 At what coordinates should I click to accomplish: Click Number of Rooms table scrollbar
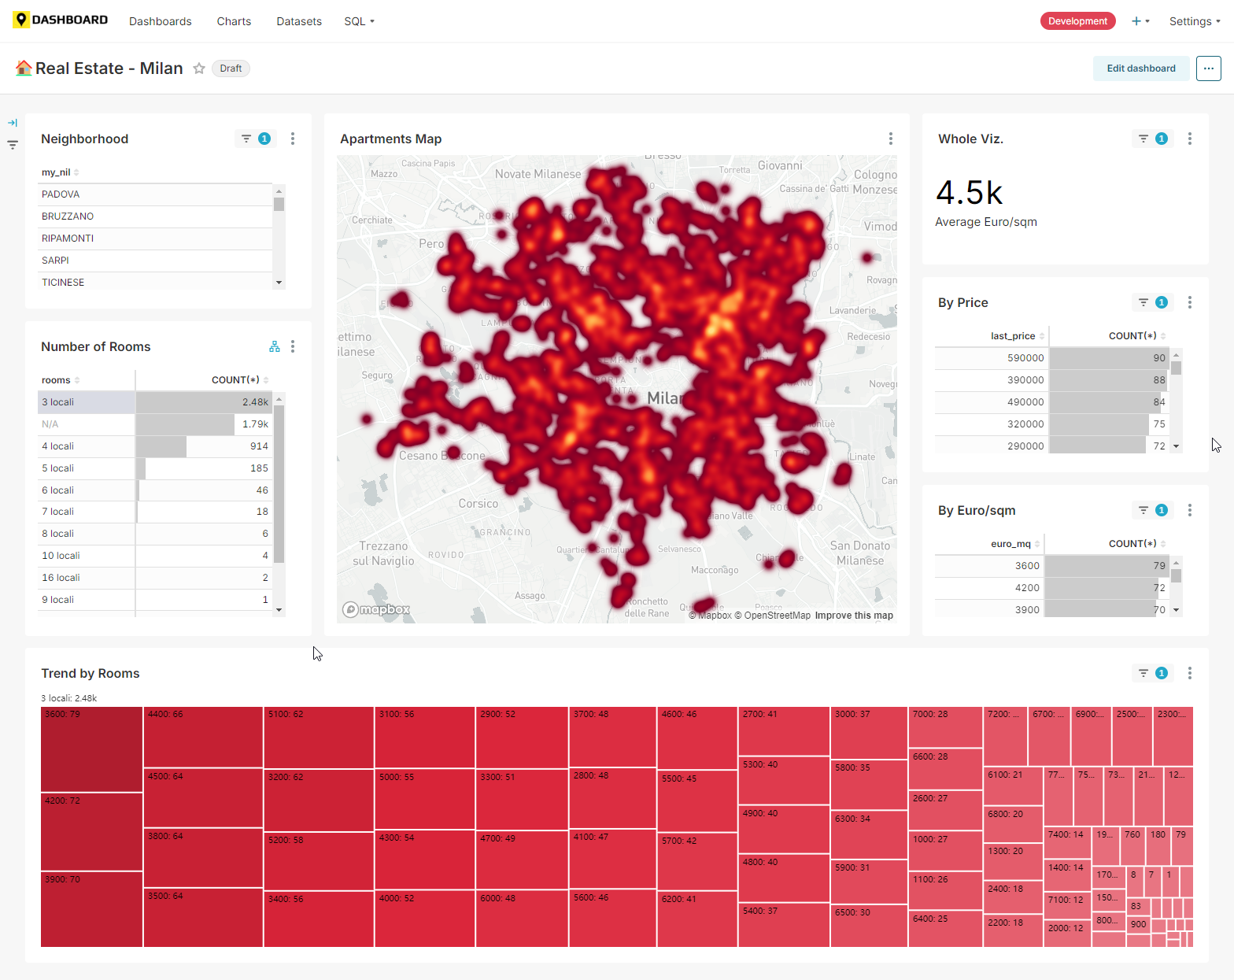pos(279,484)
